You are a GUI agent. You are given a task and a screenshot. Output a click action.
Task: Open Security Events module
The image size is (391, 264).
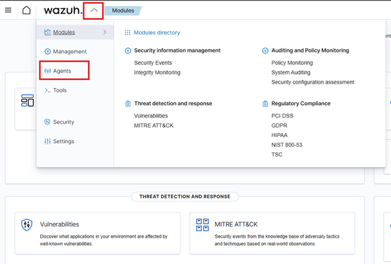click(153, 63)
